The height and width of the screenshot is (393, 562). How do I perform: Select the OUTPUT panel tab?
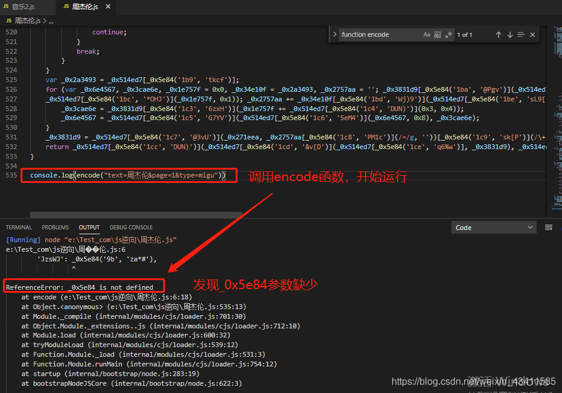point(89,227)
